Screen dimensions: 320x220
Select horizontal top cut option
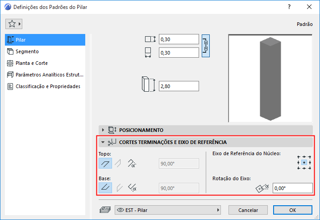point(105,163)
